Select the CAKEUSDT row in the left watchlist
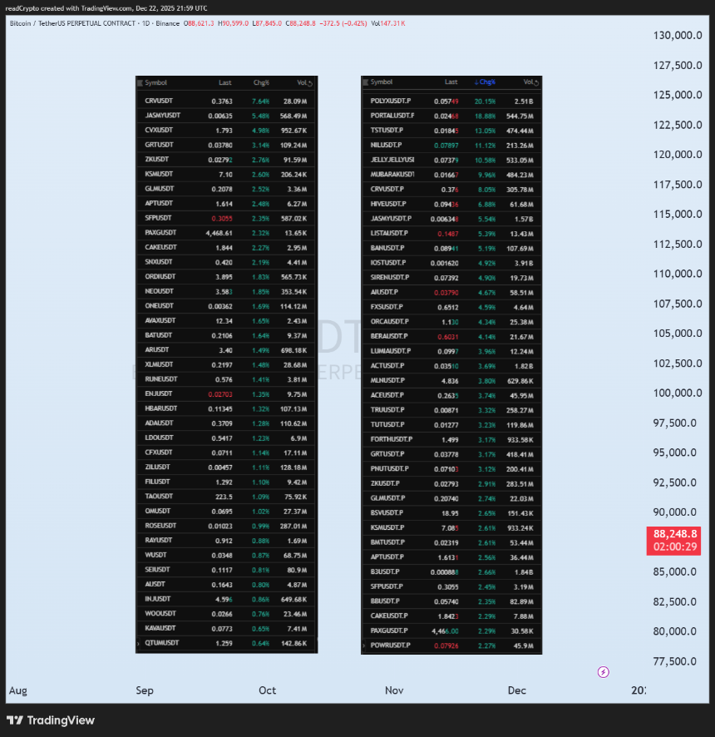The width and height of the screenshot is (715, 737). [226, 247]
